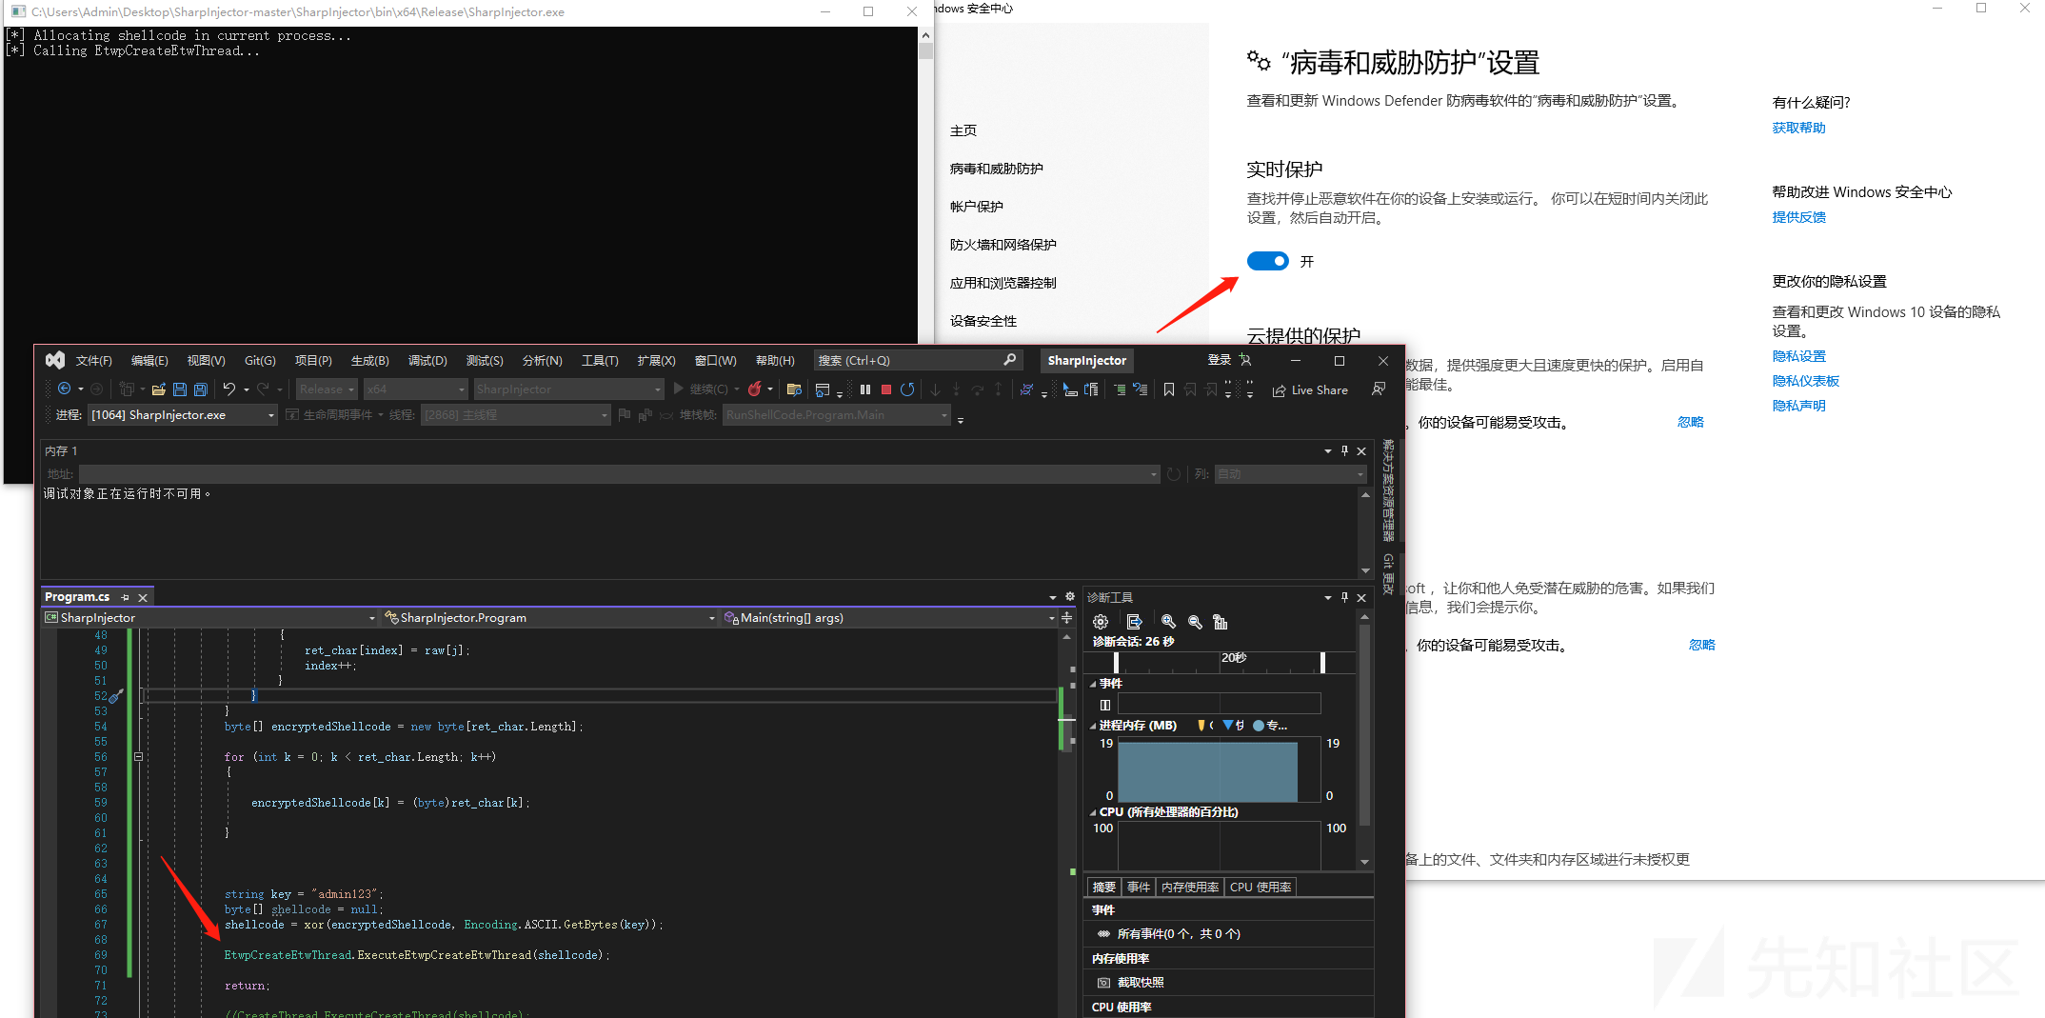Open the 工具(T) Tools menu
2045x1018 pixels.
click(600, 361)
